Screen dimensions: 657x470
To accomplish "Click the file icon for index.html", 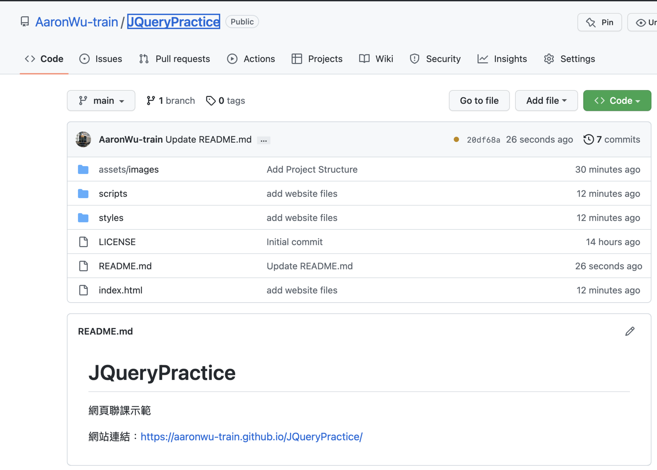I will point(84,290).
